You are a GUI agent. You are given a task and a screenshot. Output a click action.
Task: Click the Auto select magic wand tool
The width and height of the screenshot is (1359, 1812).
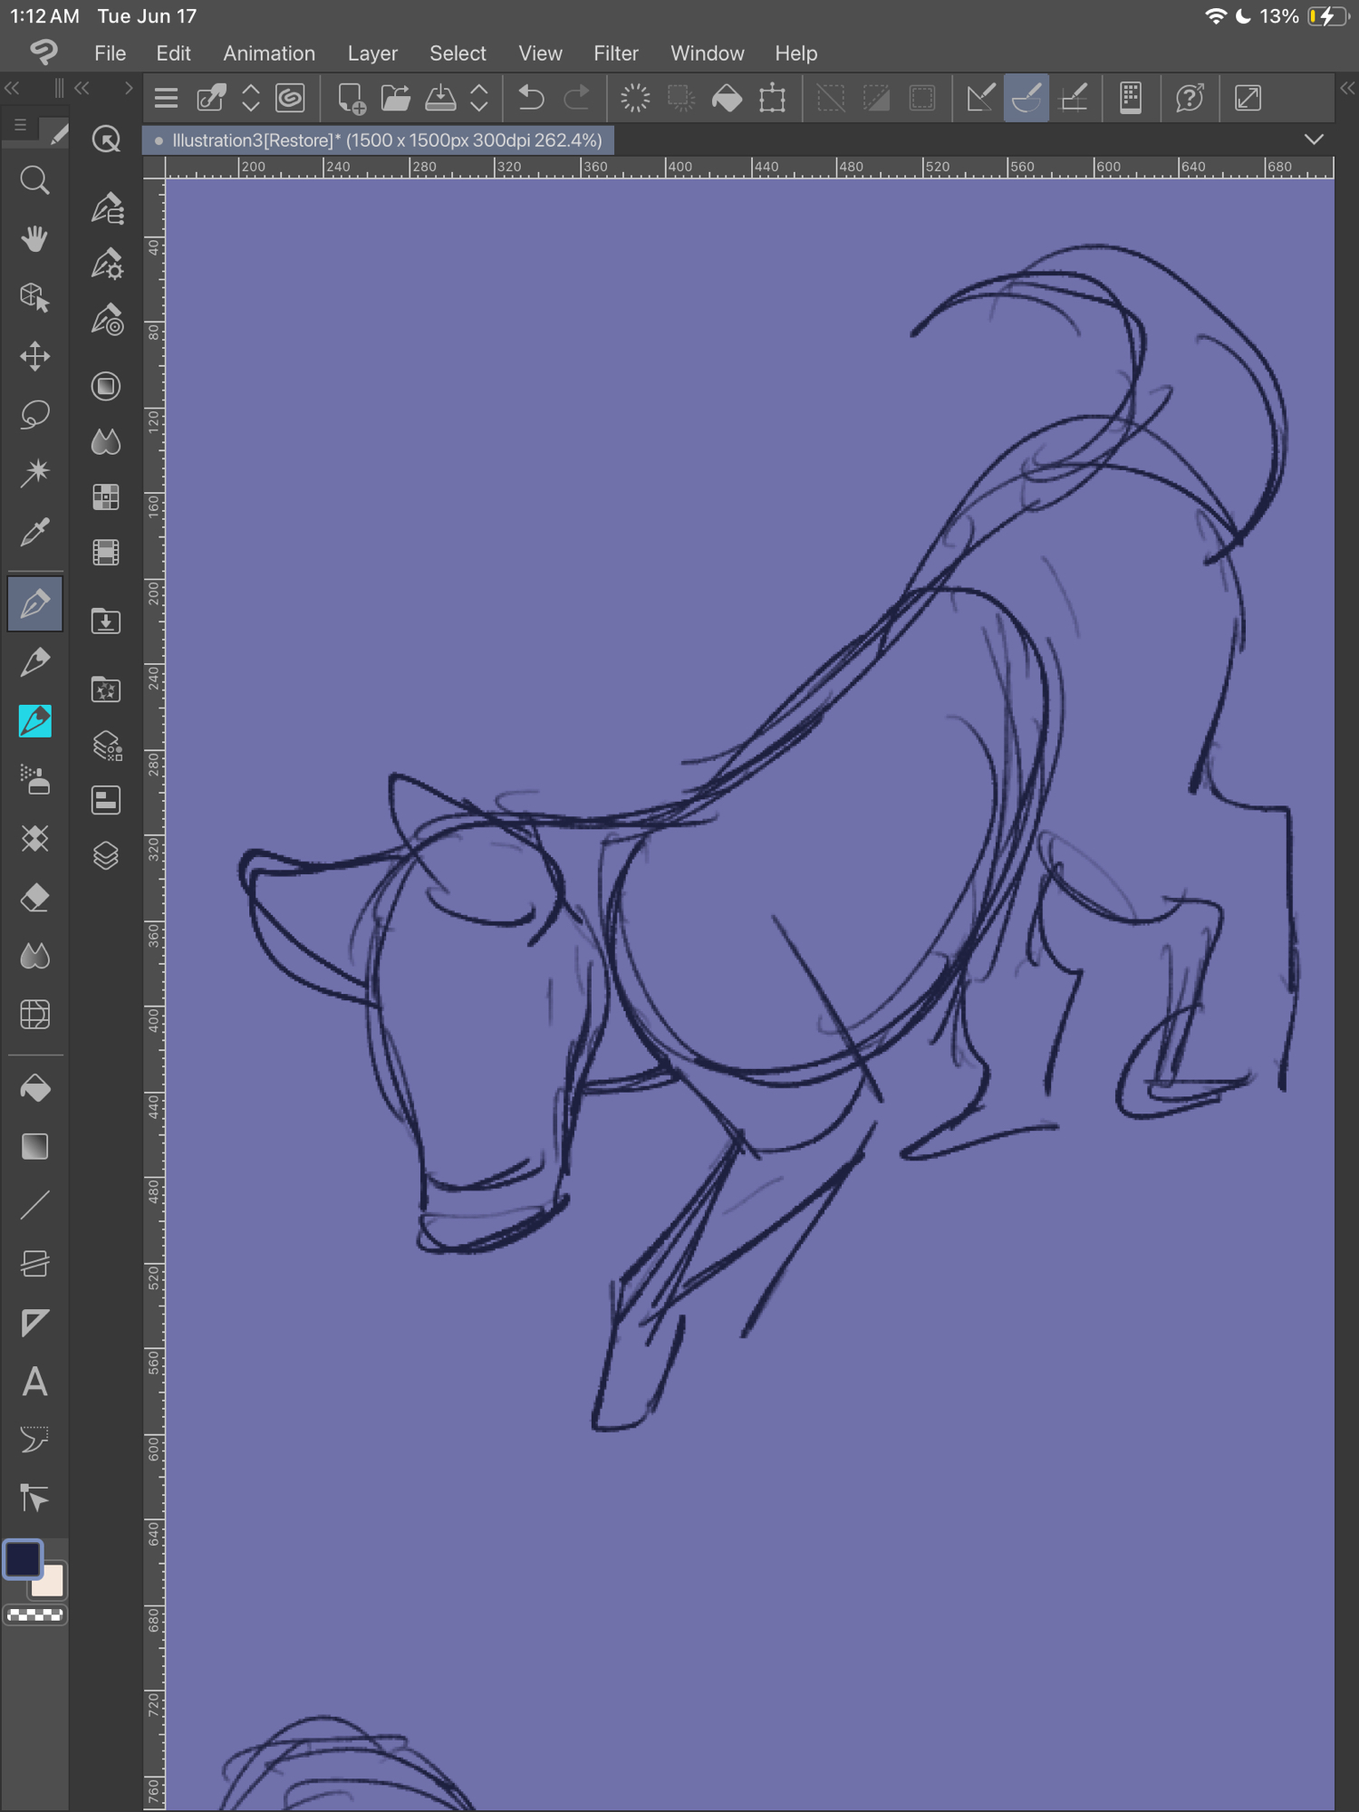click(34, 473)
